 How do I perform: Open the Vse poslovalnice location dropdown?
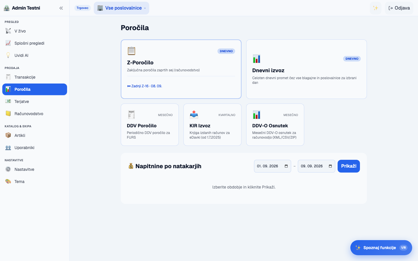click(x=121, y=8)
